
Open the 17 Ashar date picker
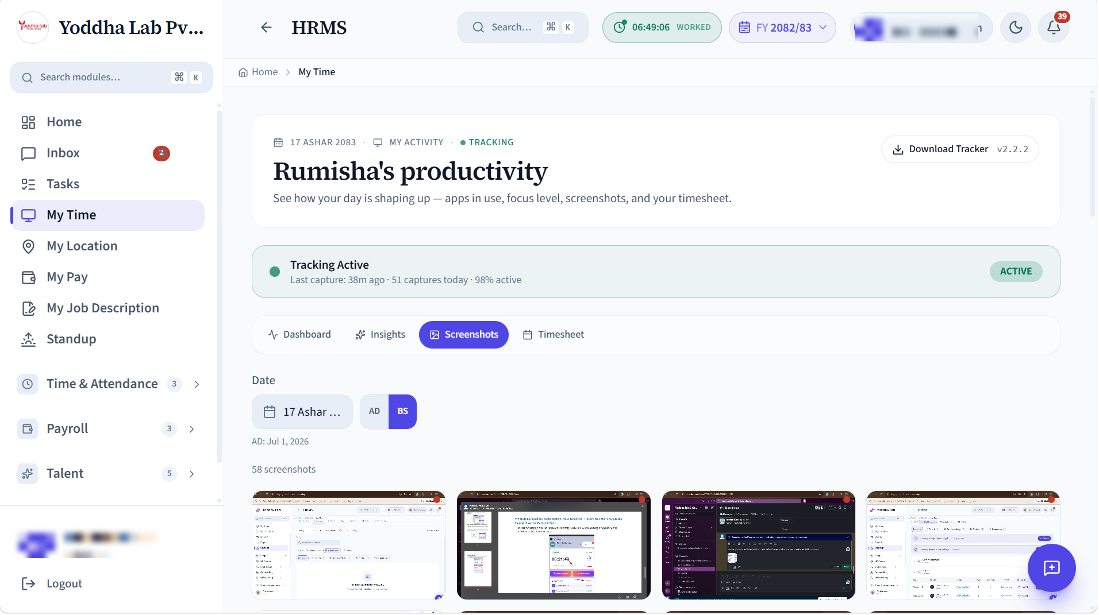(x=302, y=412)
